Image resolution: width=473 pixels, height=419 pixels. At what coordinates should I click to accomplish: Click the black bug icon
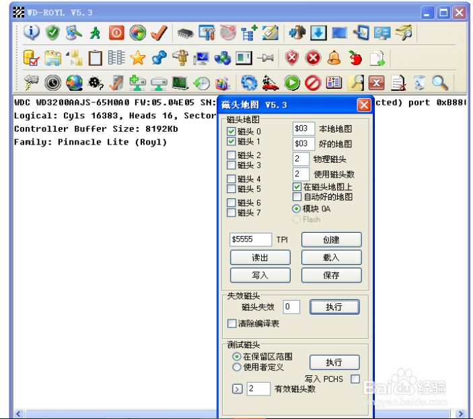(96, 83)
